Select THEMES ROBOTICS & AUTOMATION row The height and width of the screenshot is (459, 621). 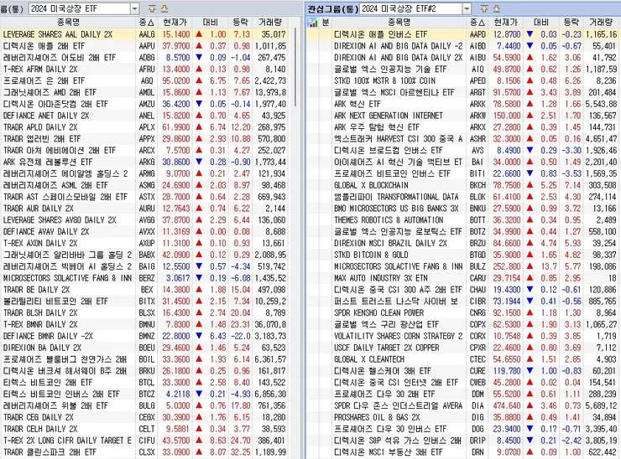click(x=464, y=219)
